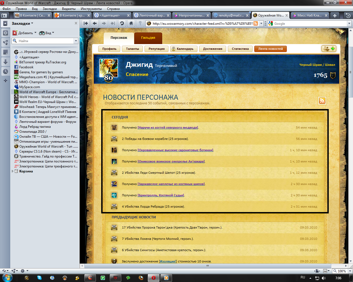Open the Закладки menu in menu bar

[x=50, y=9]
